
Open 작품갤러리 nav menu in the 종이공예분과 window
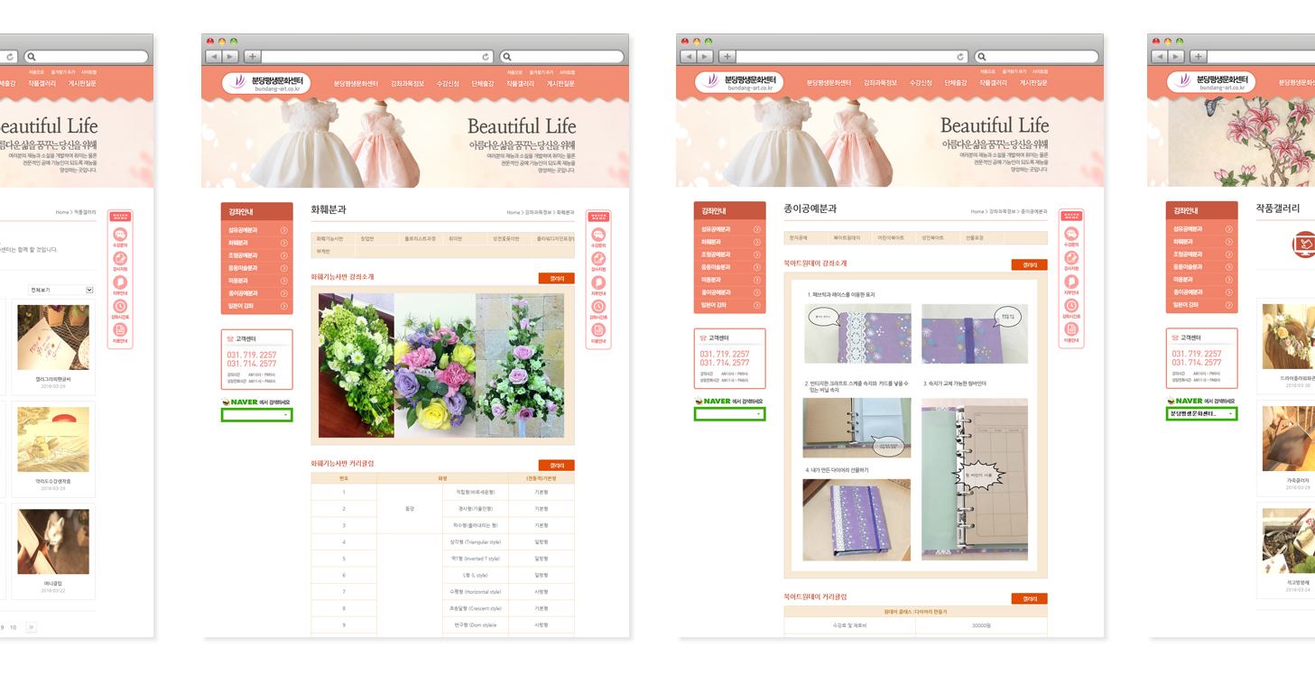click(x=993, y=83)
